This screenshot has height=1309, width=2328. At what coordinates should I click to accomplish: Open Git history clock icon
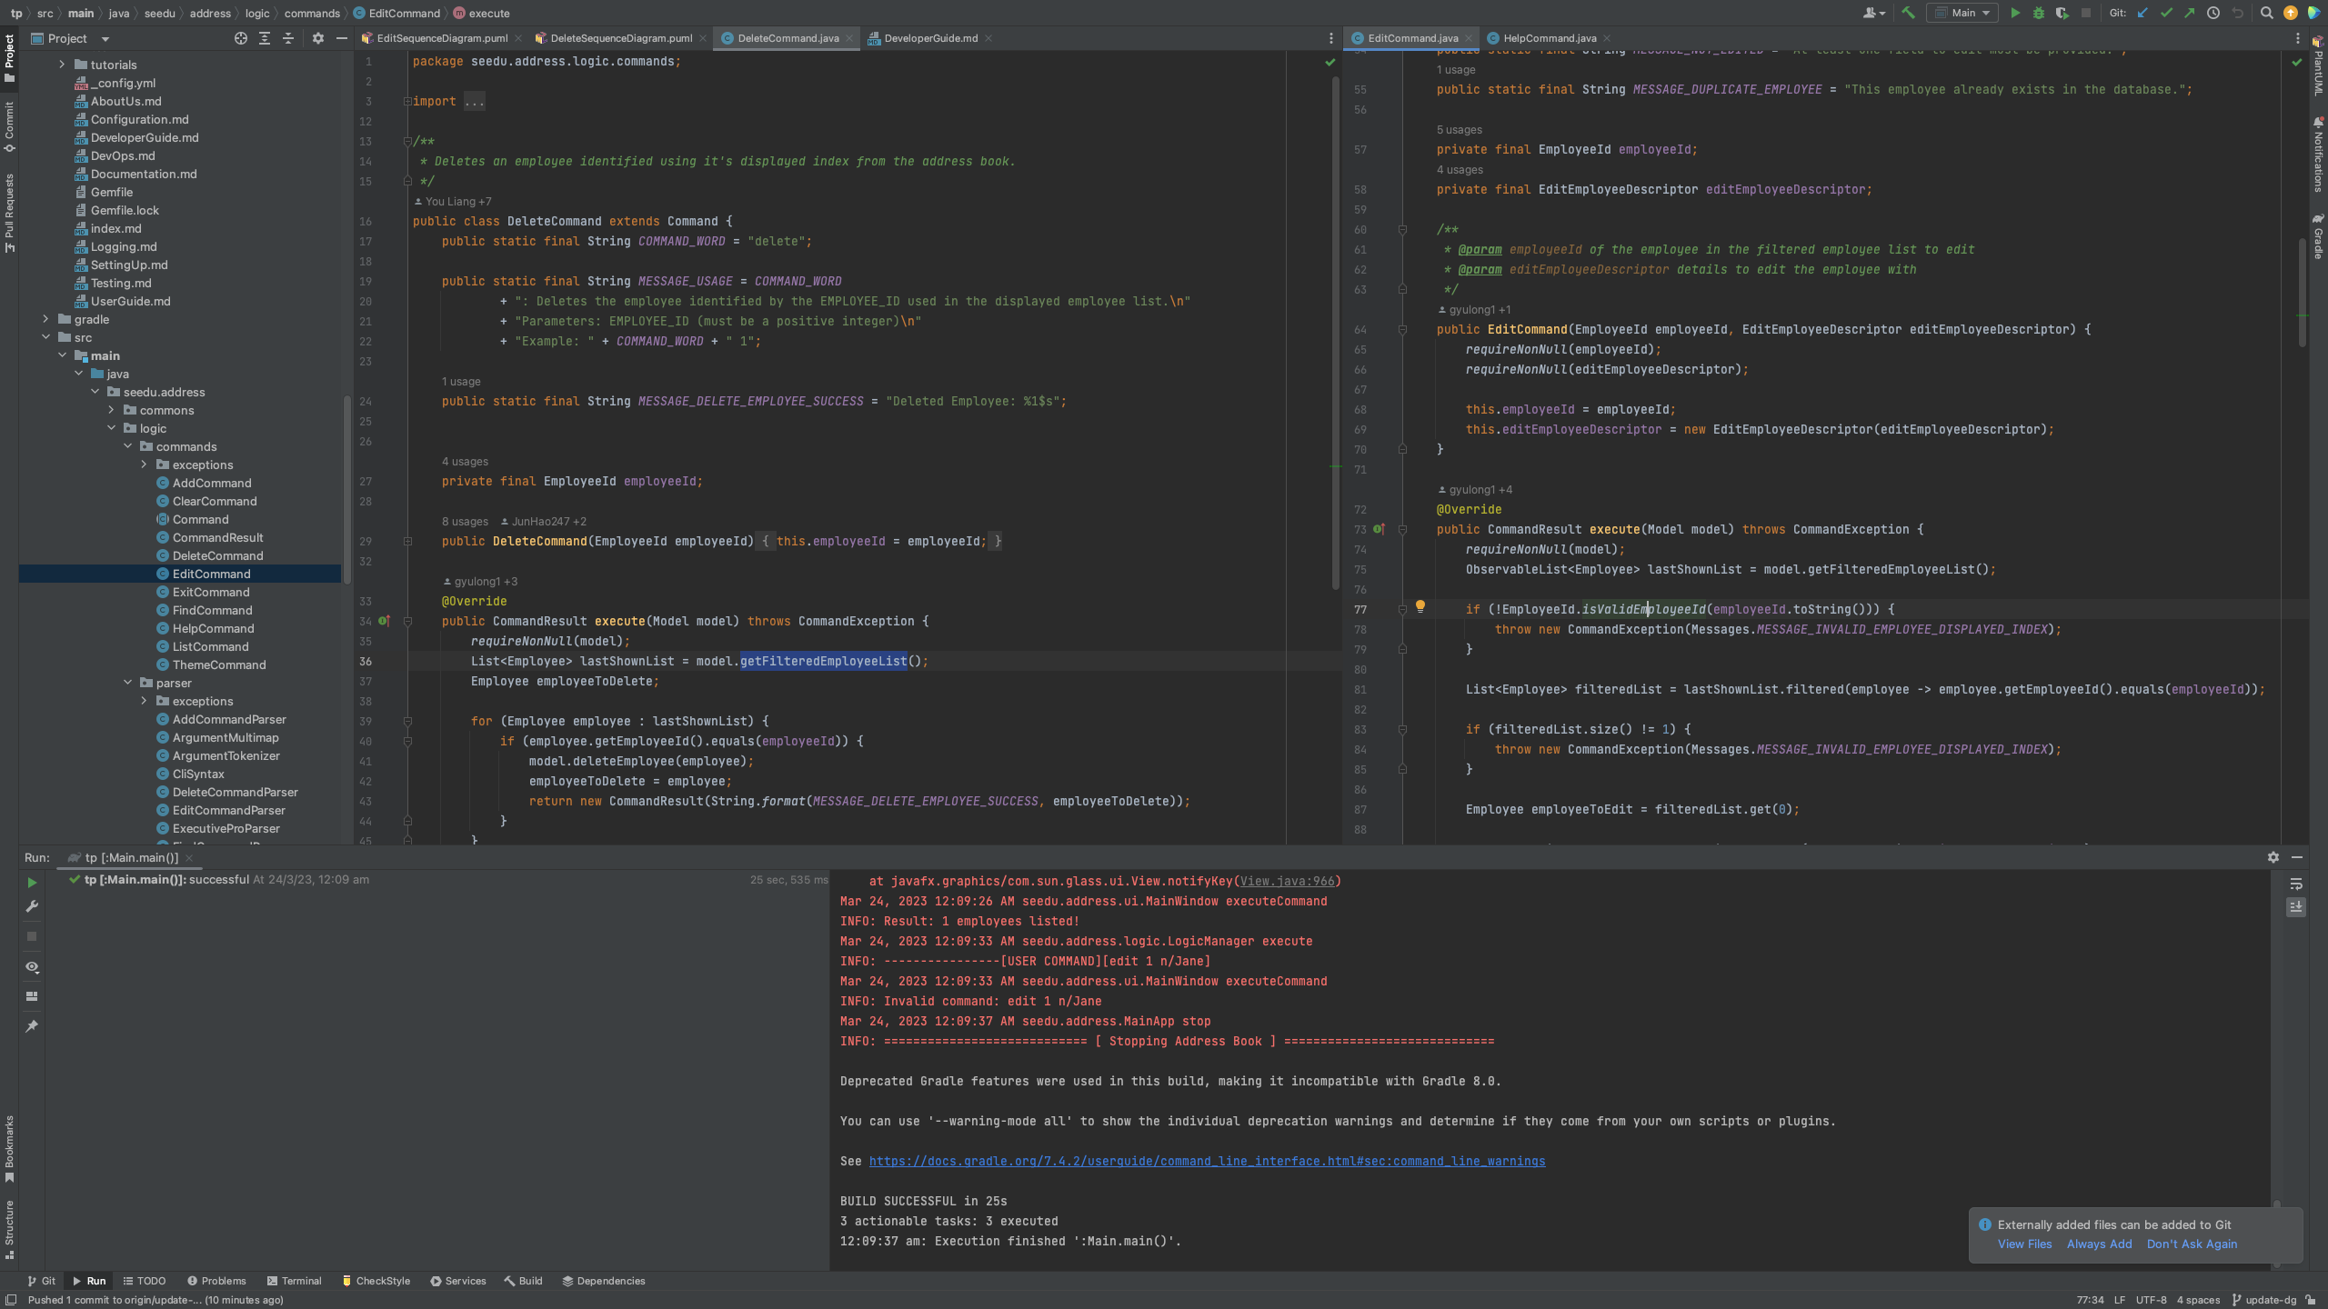[x=2213, y=13]
